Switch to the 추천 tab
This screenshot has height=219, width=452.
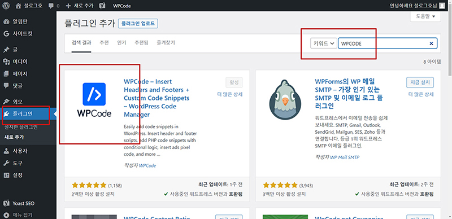104,43
